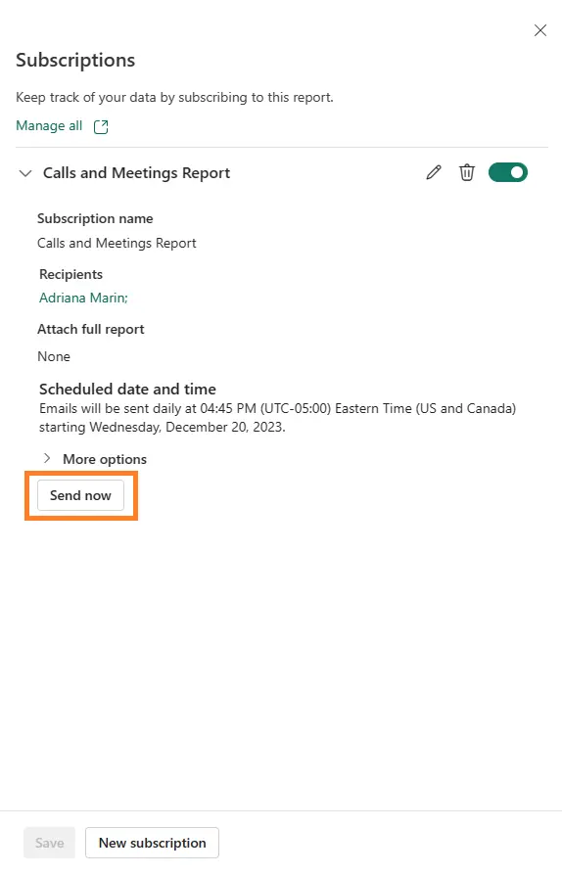
Task: Collapse the Calls and Meetings Report section
Action: pyautogui.click(x=25, y=173)
